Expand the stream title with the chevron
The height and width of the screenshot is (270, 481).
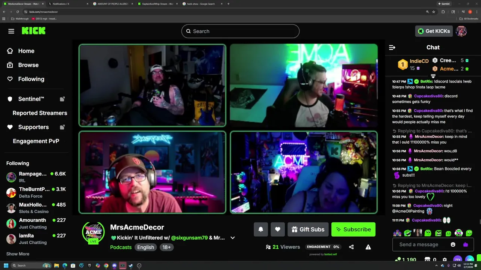point(233,238)
